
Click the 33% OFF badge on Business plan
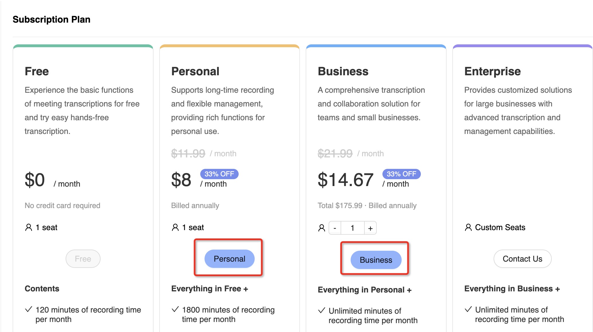coord(402,174)
